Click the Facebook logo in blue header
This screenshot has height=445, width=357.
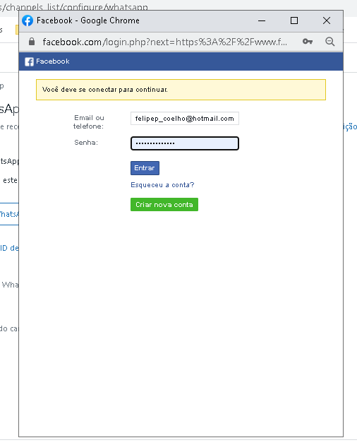(x=29, y=61)
